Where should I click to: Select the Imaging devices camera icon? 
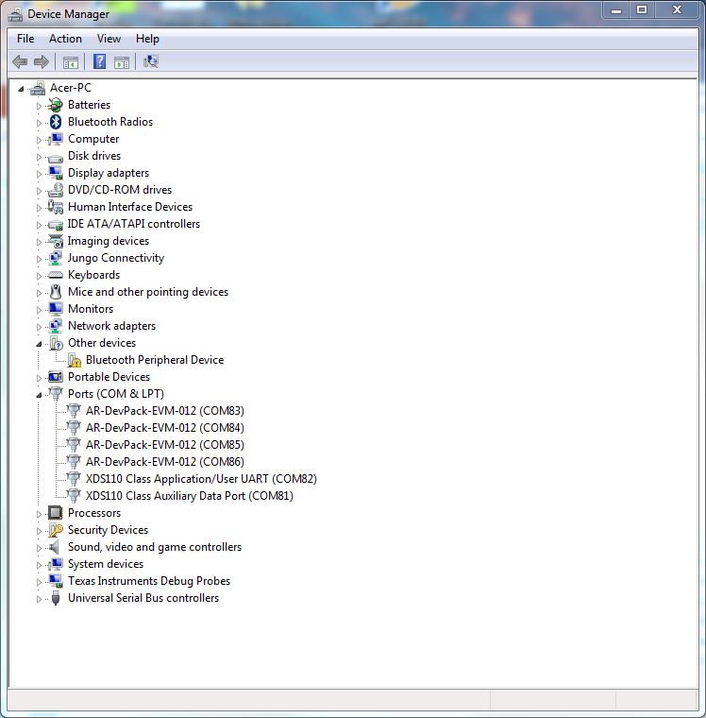pos(56,241)
